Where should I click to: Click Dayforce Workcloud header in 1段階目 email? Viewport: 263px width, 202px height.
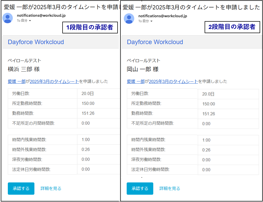(36, 42)
